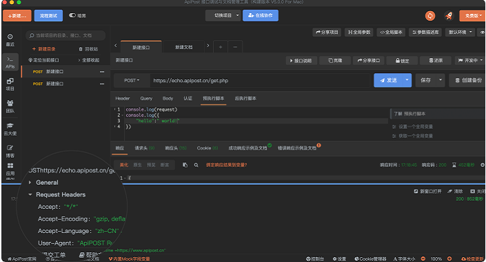Click the 锁定 lock button
486x262 pixels.
pyautogui.click(x=402, y=61)
